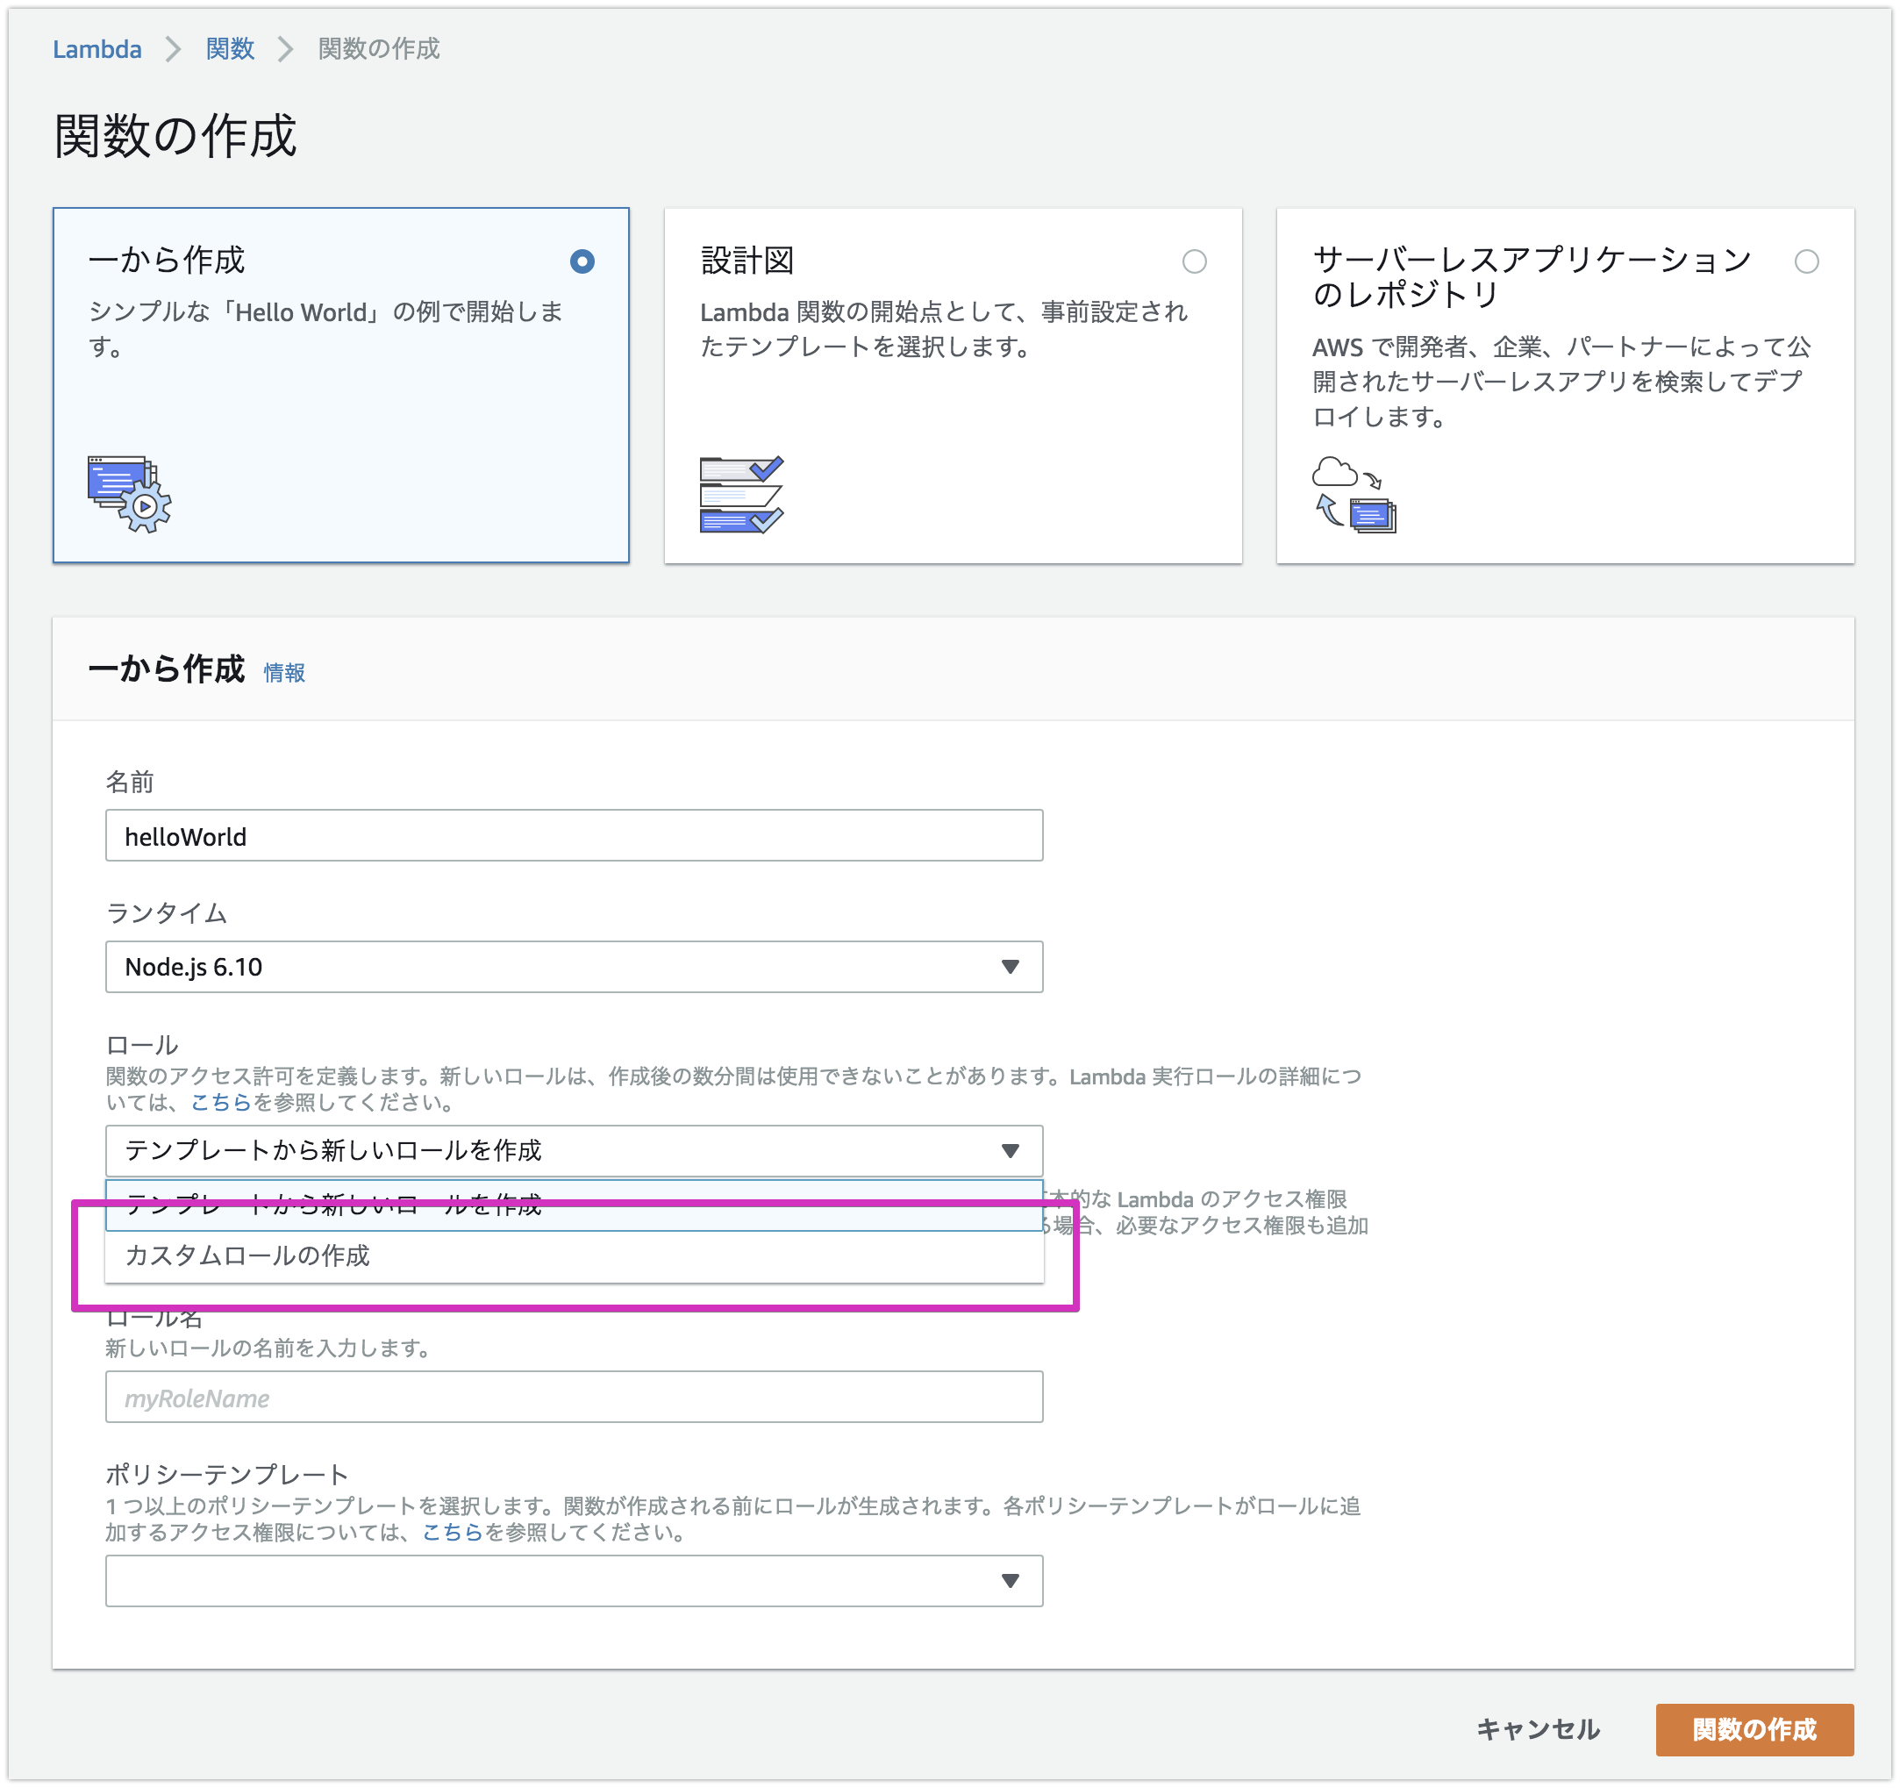The image size is (1900, 1788).
Task: Open the 情報 link next to 一から作成
Action: (x=284, y=673)
